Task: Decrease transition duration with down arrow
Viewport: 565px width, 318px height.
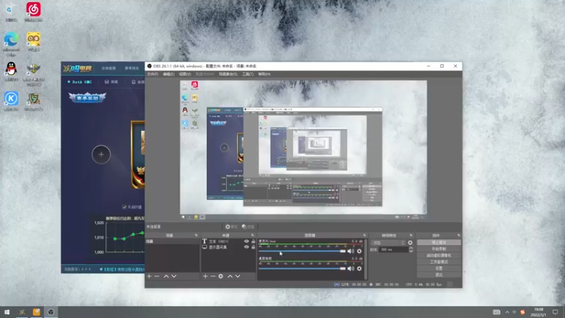Action: [x=411, y=251]
